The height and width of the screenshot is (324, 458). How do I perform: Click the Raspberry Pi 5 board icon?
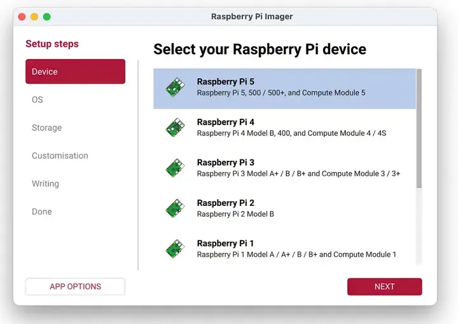coord(175,87)
